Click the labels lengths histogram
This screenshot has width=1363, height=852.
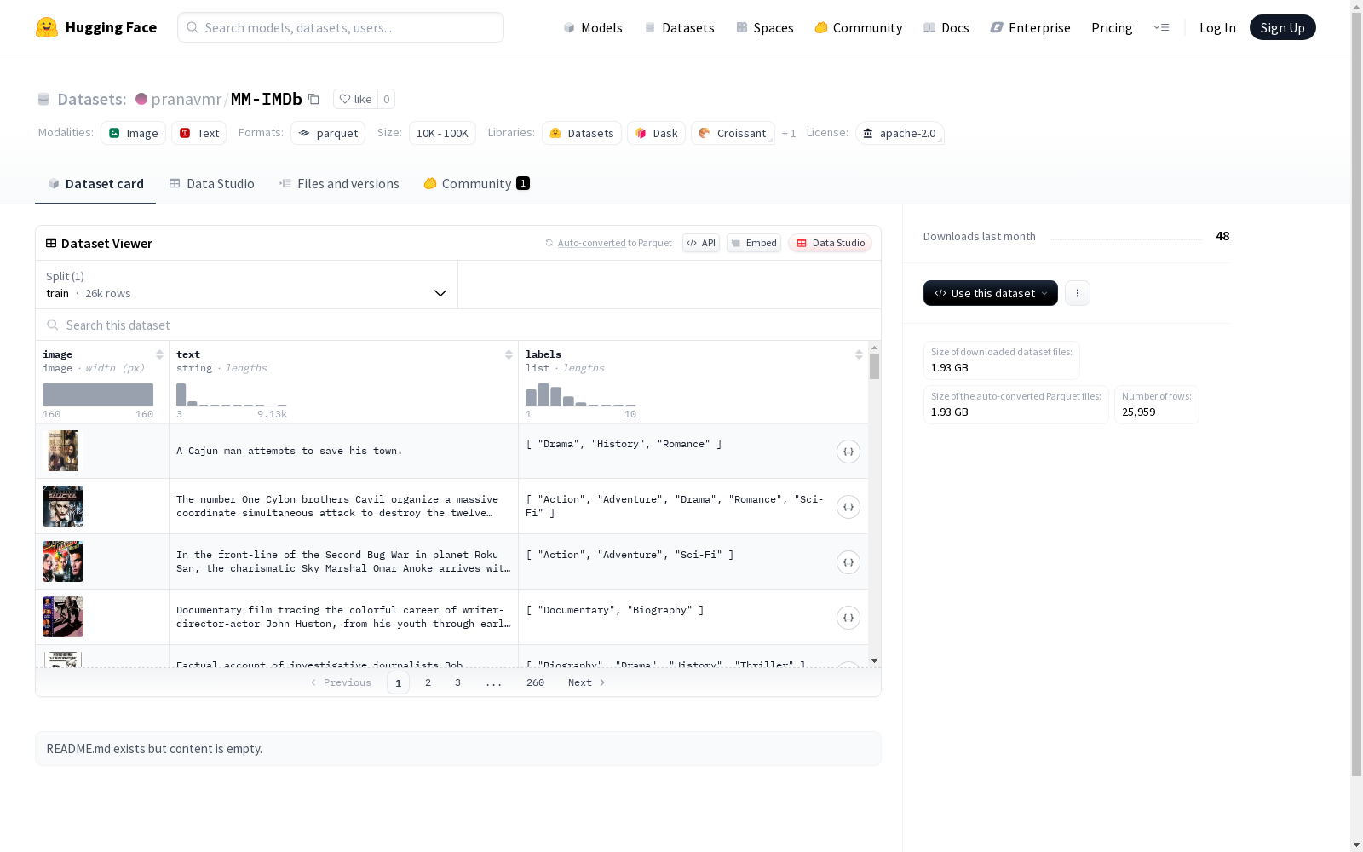click(x=581, y=394)
